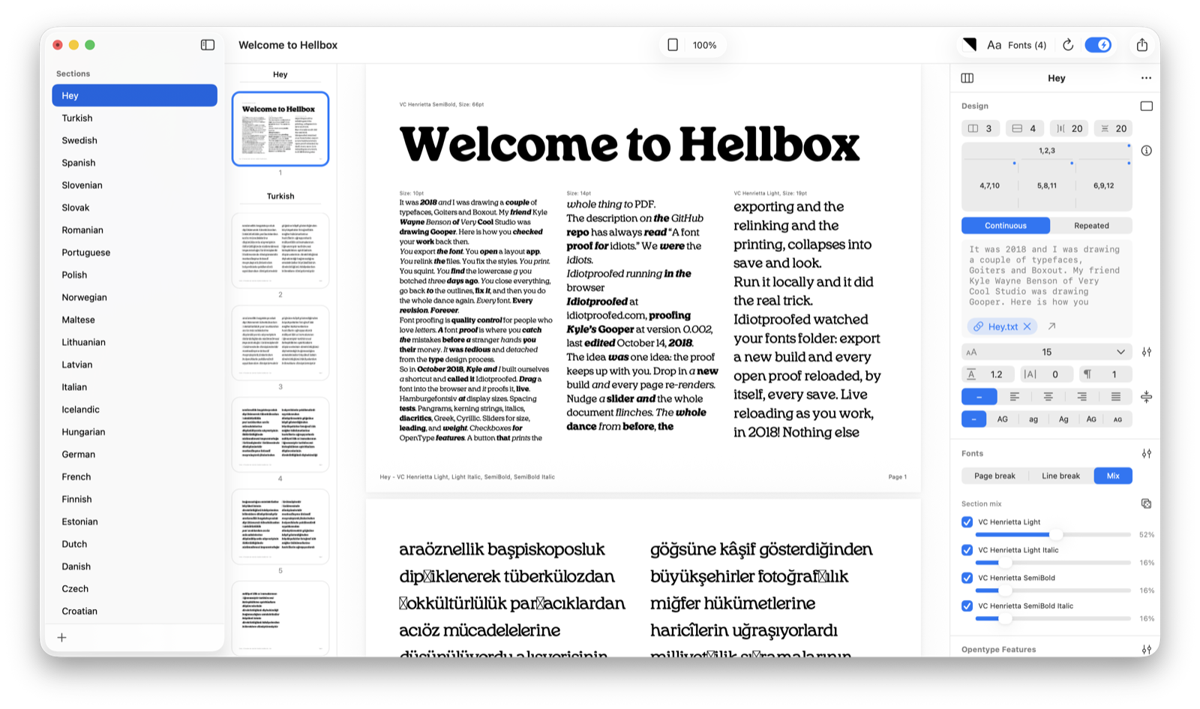Screen dimensions: 1200x709
Task: Open the three-dot more options menu
Action: (x=1146, y=78)
